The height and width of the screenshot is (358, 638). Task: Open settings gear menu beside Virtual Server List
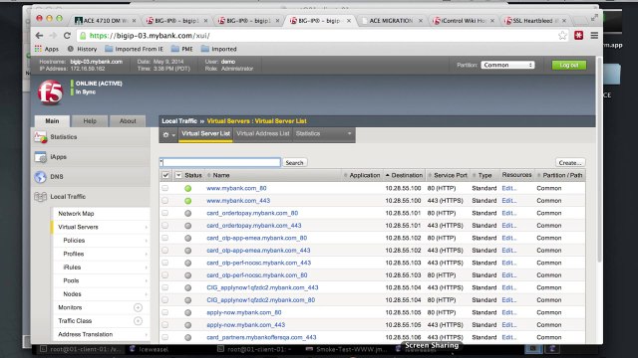[168, 135]
